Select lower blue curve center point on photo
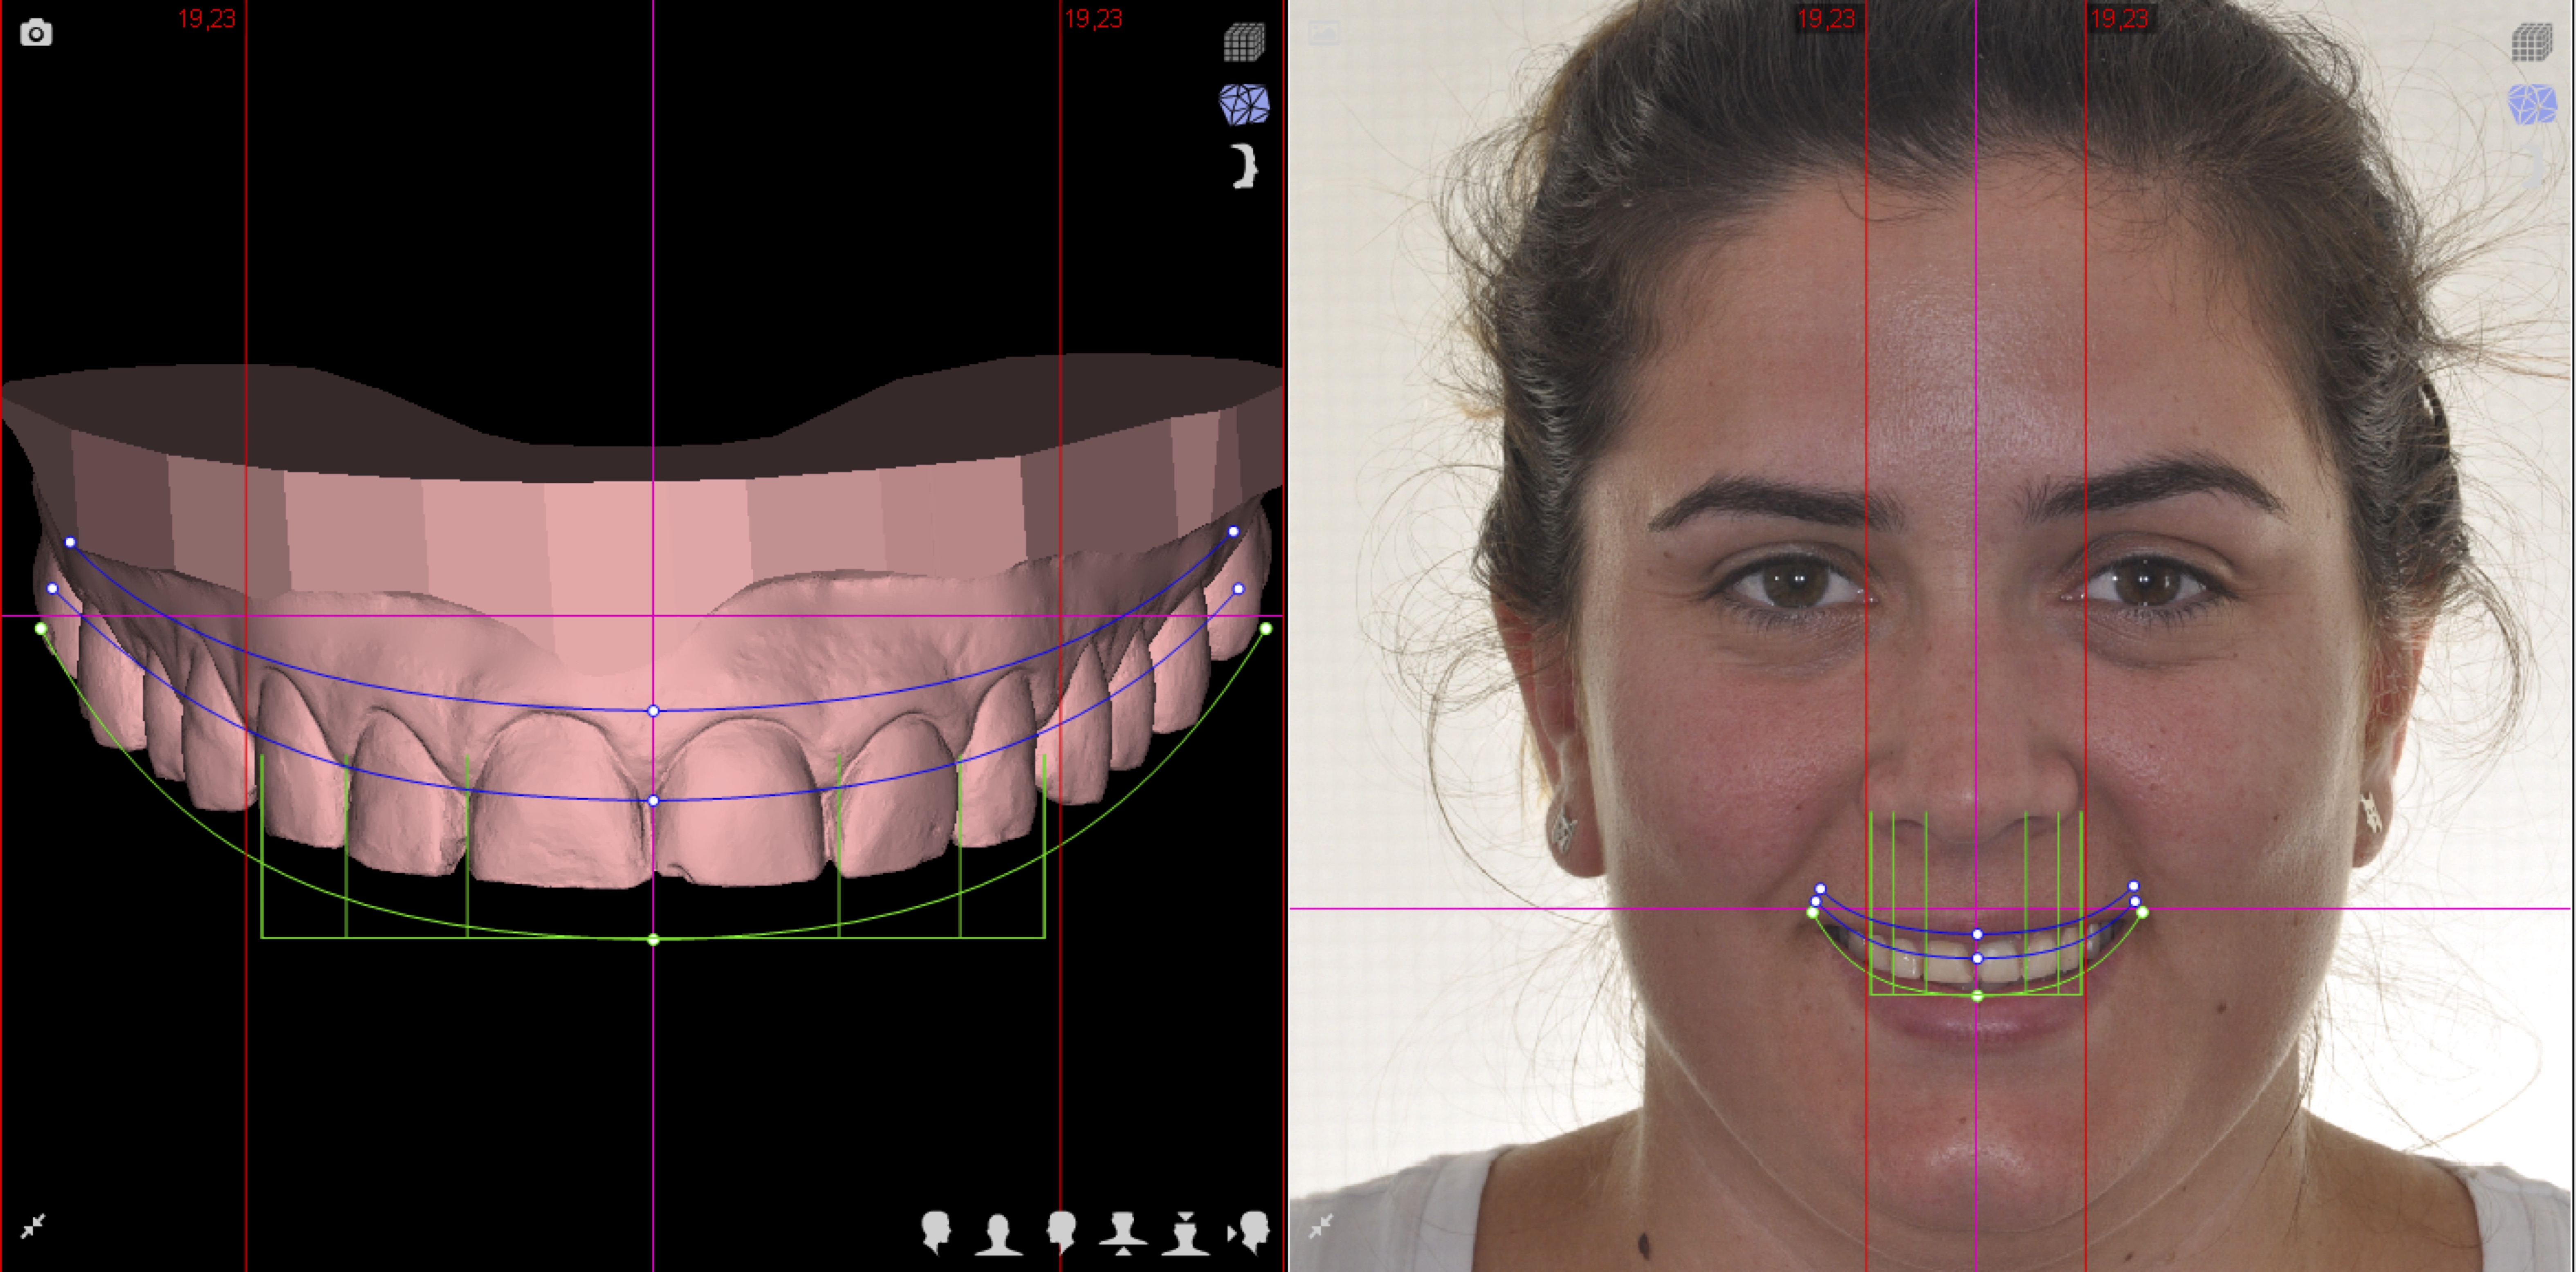This screenshot has width=2576, height=1272. pyautogui.click(x=1977, y=958)
